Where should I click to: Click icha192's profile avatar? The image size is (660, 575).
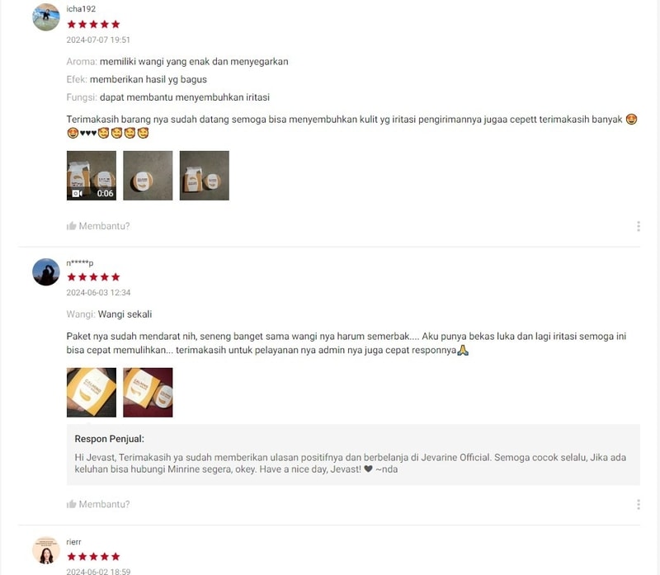click(46, 17)
